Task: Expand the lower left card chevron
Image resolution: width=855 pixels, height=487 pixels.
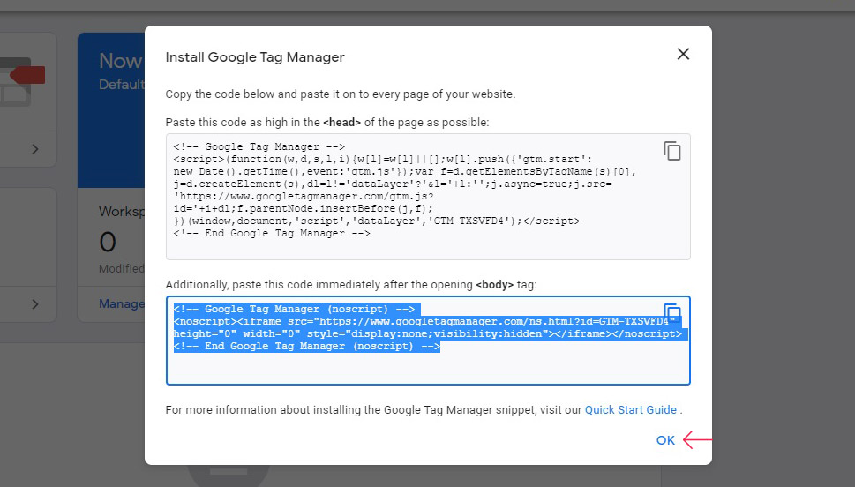Action: click(35, 304)
